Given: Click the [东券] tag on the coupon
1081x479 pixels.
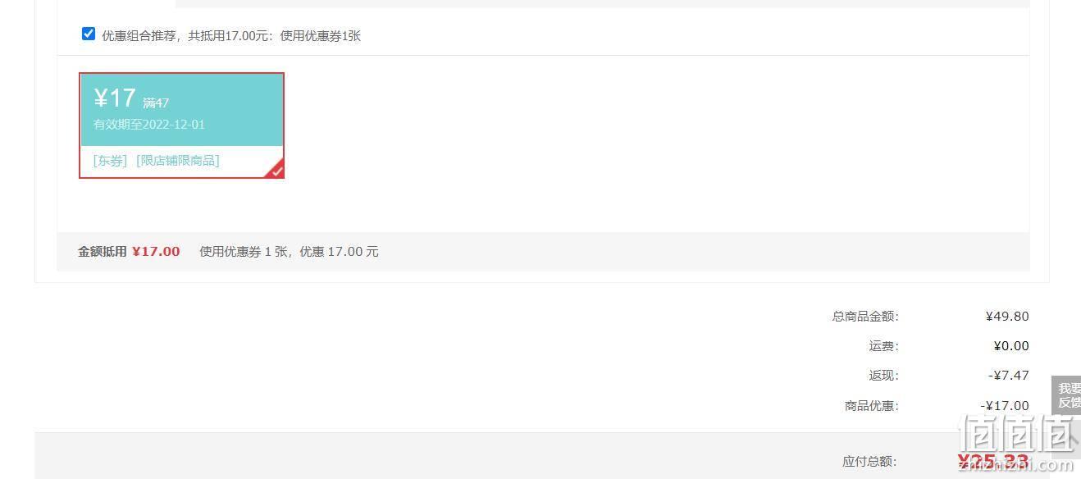Looking at the screenshot, I should pyautogui.click(x=110, y=161).
